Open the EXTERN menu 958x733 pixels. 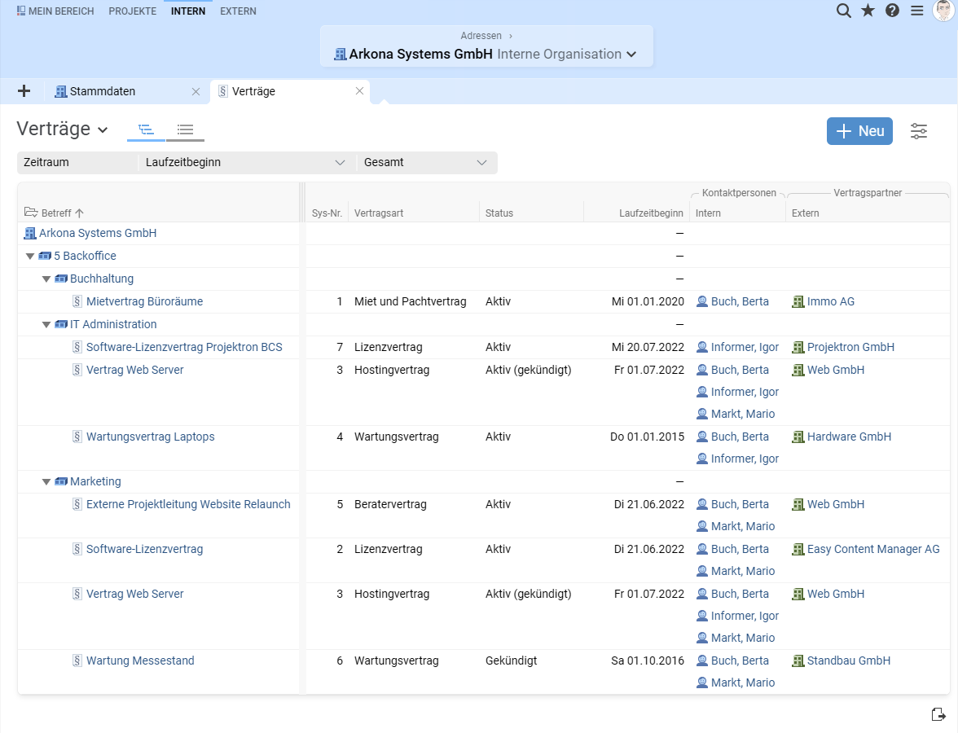coord(238,11)
